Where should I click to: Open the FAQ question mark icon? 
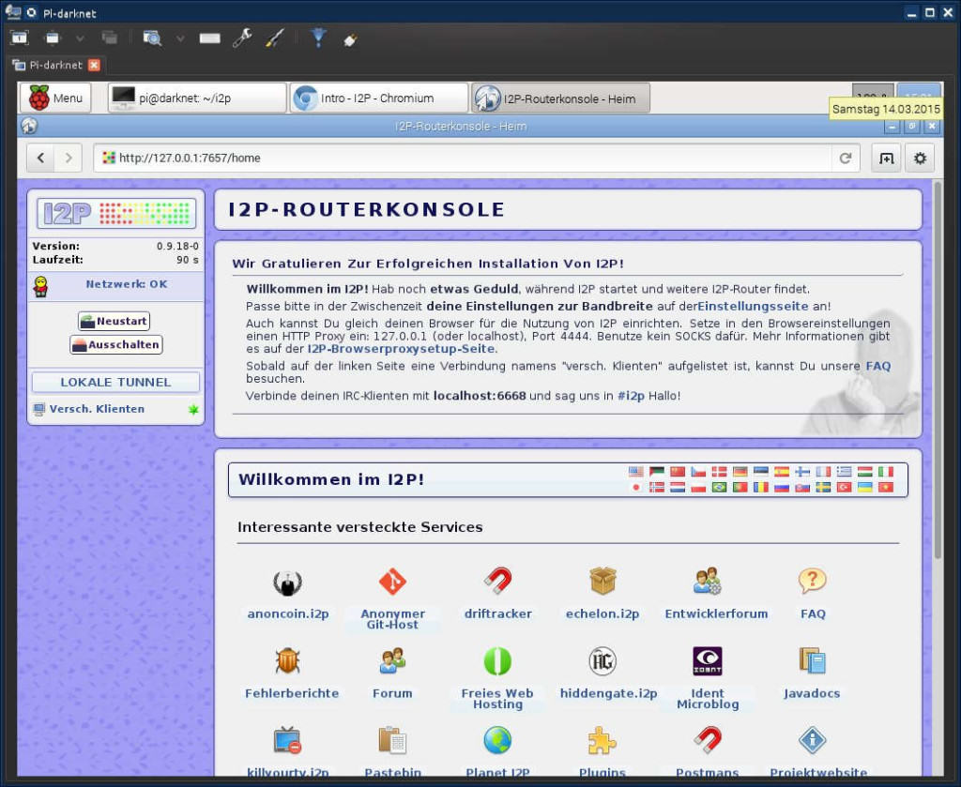point(811,582)
